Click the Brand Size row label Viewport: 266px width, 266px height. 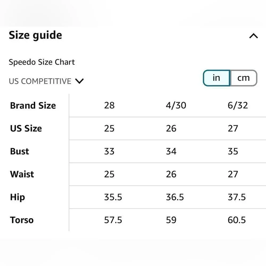[x=33, y=106]
